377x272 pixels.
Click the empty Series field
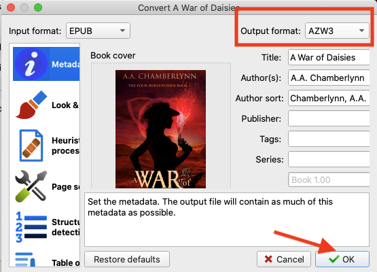click(x=329, y=159)
